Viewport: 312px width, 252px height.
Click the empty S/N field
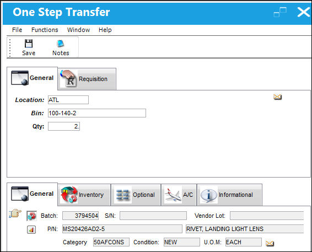(153, 216)
